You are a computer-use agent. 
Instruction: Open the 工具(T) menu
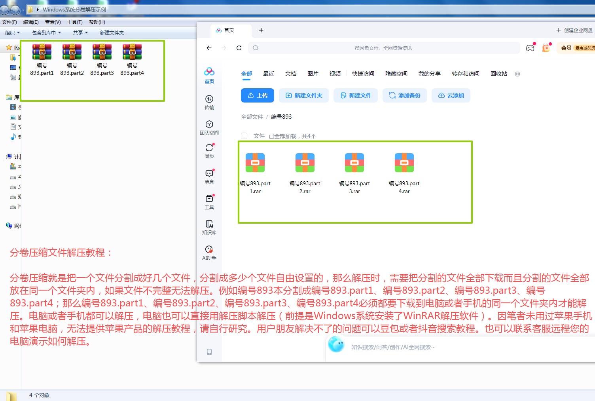click(75, 22)
